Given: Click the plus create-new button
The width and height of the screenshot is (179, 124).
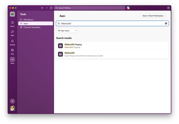Looking at the screenshot, I should 12,101.
